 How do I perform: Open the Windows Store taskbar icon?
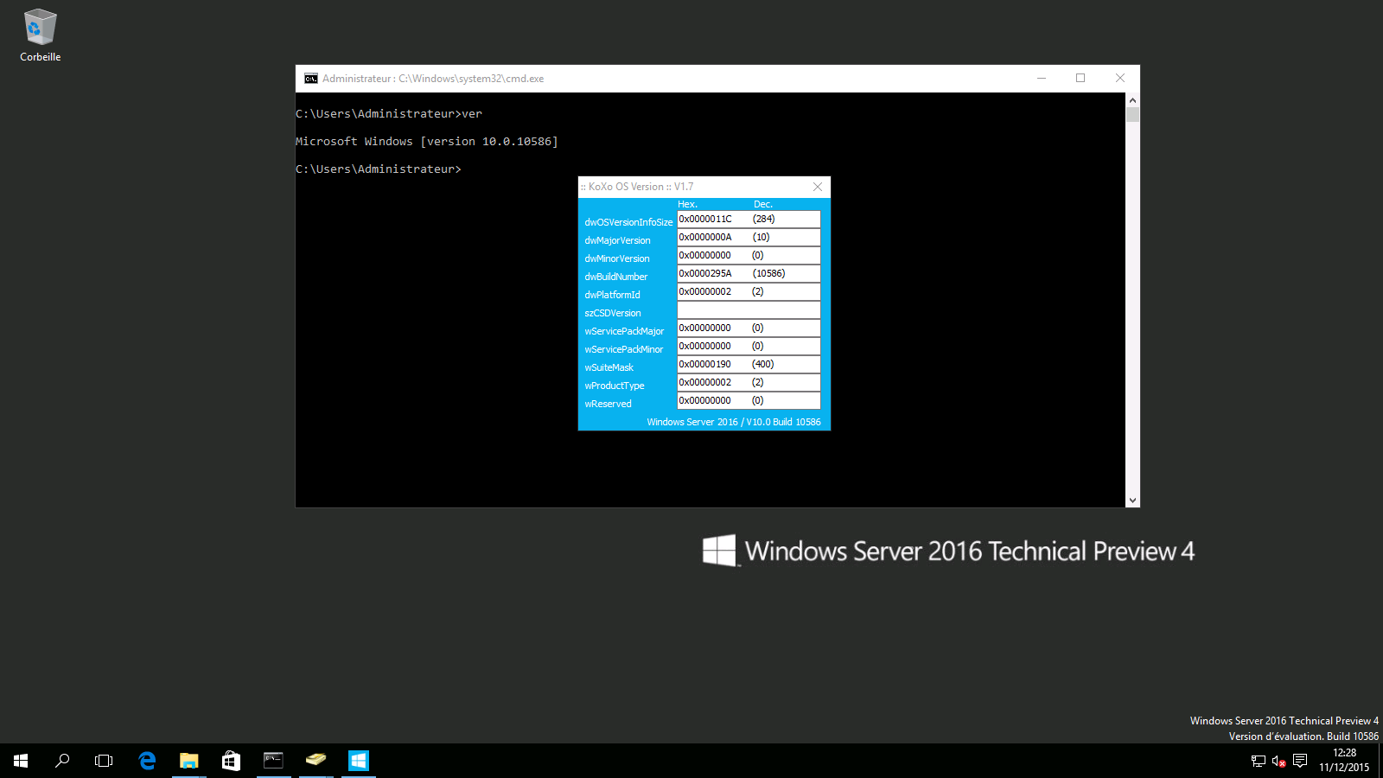(231, 761)
